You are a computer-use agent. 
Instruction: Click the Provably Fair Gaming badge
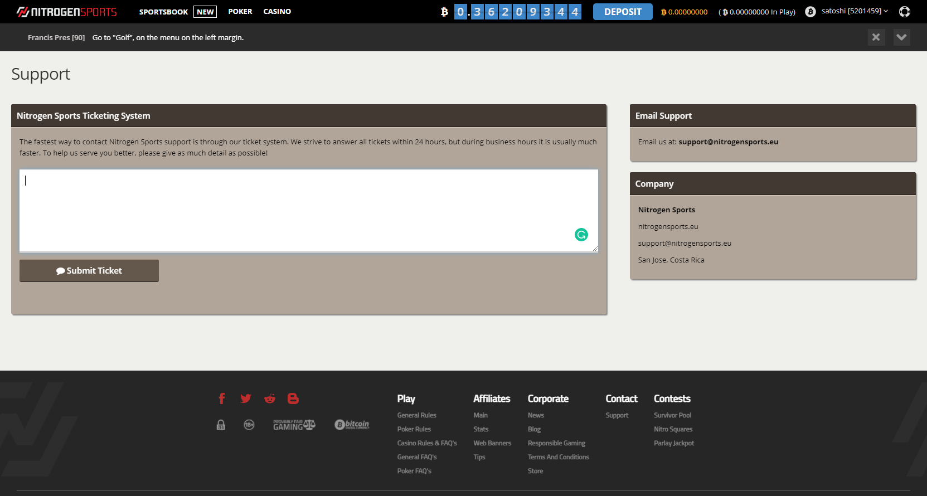[x=294, y=425]
